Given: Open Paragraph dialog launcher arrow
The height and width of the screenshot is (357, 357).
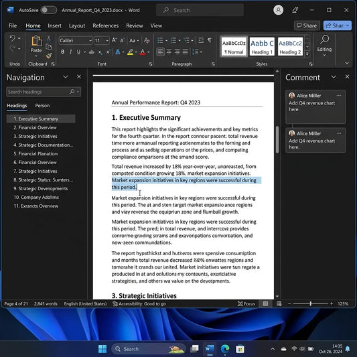Looking at the screenshot, I should (213, 64).
